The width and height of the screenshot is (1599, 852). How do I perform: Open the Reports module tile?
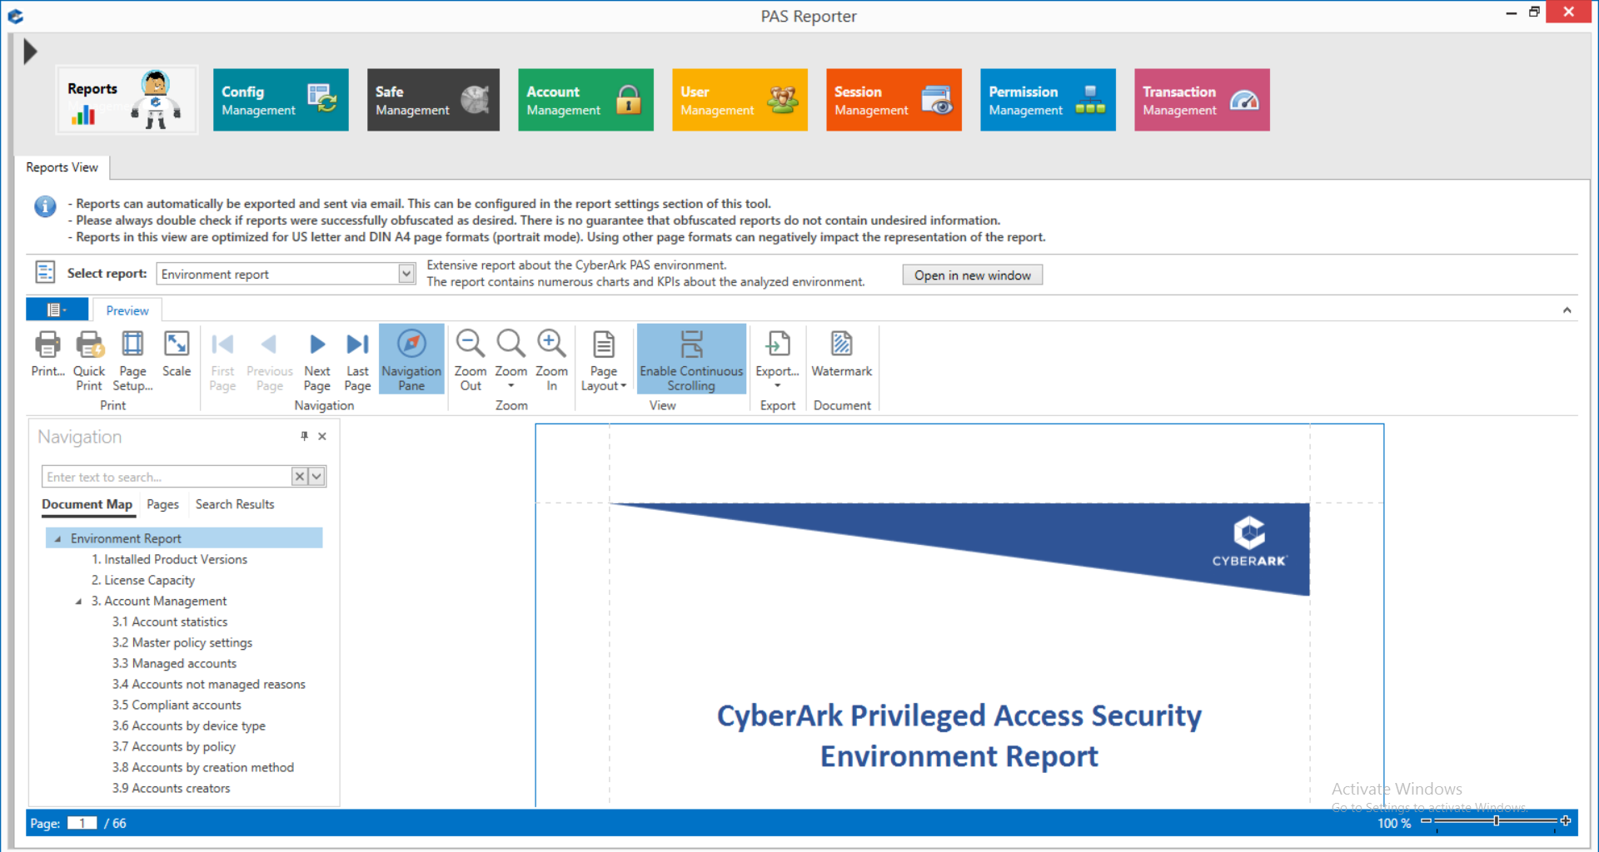(x=127, y=100)
